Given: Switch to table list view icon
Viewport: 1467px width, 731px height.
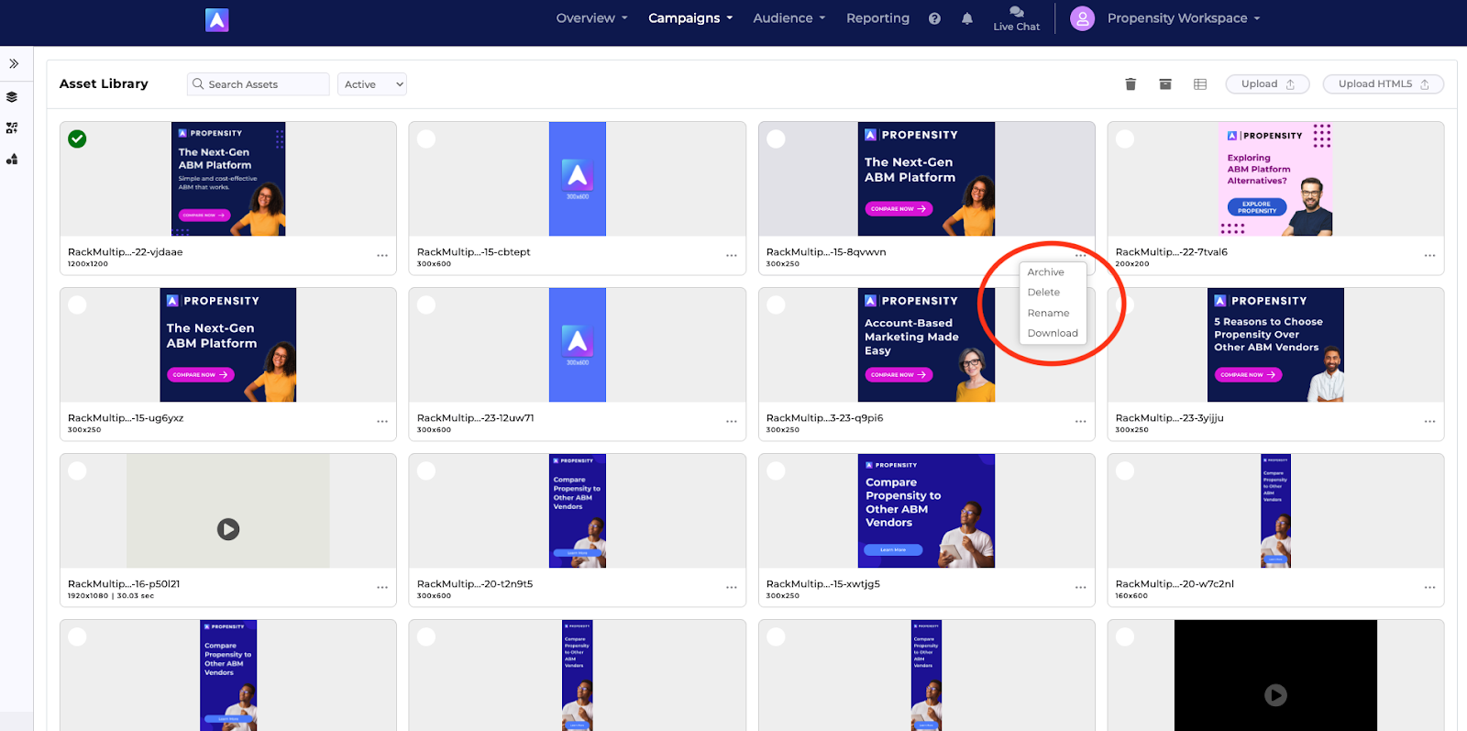Looking at the screenshot, I should [x=1200, y=84].
